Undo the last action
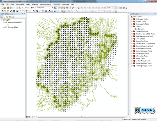The image size is (157, 121). 25,8
